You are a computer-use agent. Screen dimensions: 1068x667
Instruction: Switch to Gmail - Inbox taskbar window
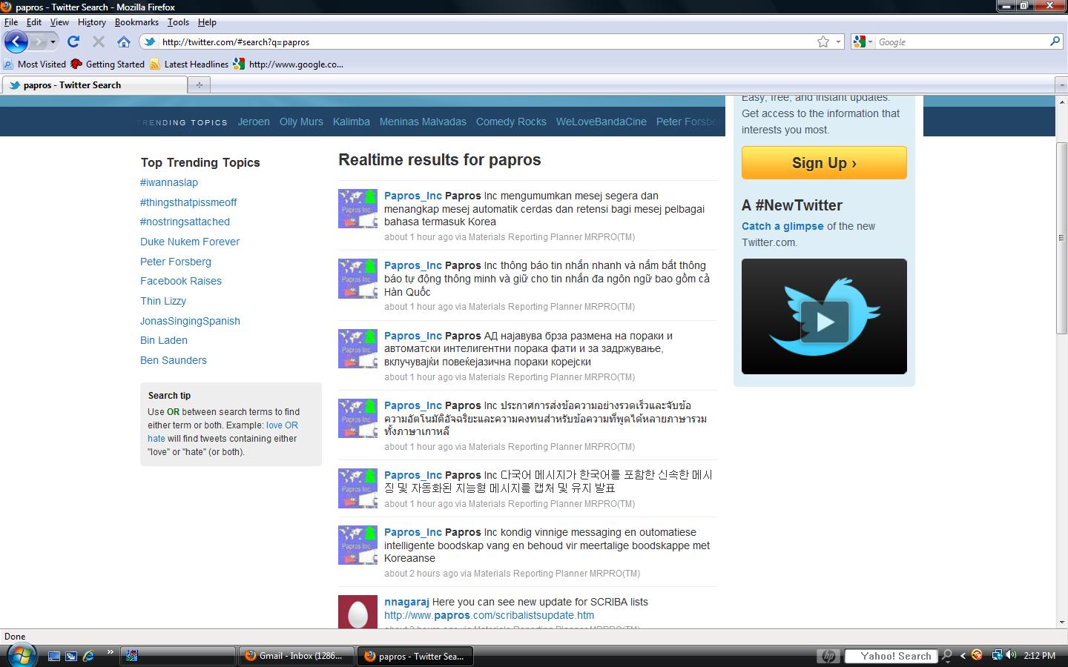pyautogui.click(x=296, y=656)
